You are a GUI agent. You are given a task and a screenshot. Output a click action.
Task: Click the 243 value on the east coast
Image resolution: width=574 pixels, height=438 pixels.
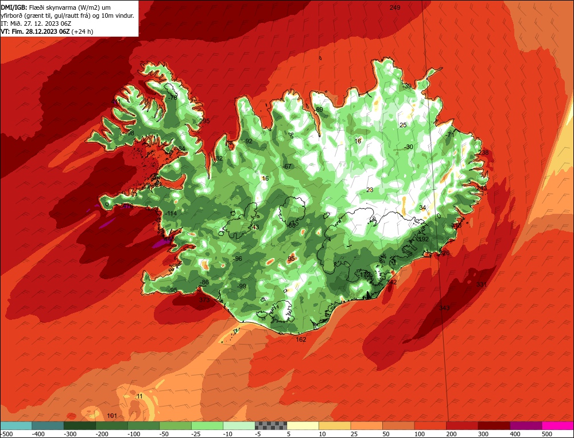click(x=482, y=188)
